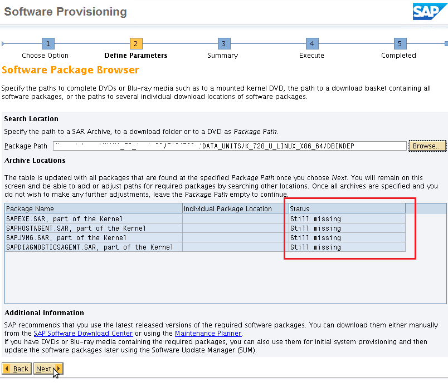The height and width of the screenshot is (383, 448).
Task: Open the SAP Software Download Center link
Action: pyautogui.click(x=83, y=333)
